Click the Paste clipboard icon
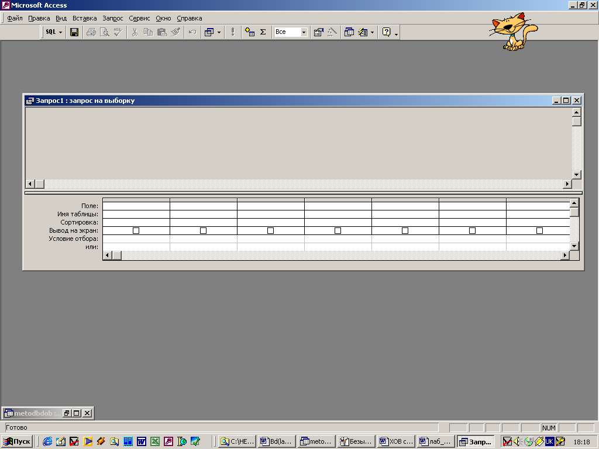 162,32
